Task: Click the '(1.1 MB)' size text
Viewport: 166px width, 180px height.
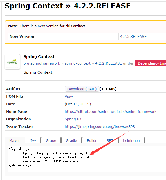Action: click(108, 89)
